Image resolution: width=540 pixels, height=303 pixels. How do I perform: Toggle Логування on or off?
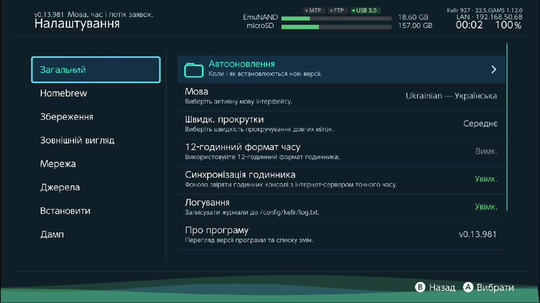point(341,208)
